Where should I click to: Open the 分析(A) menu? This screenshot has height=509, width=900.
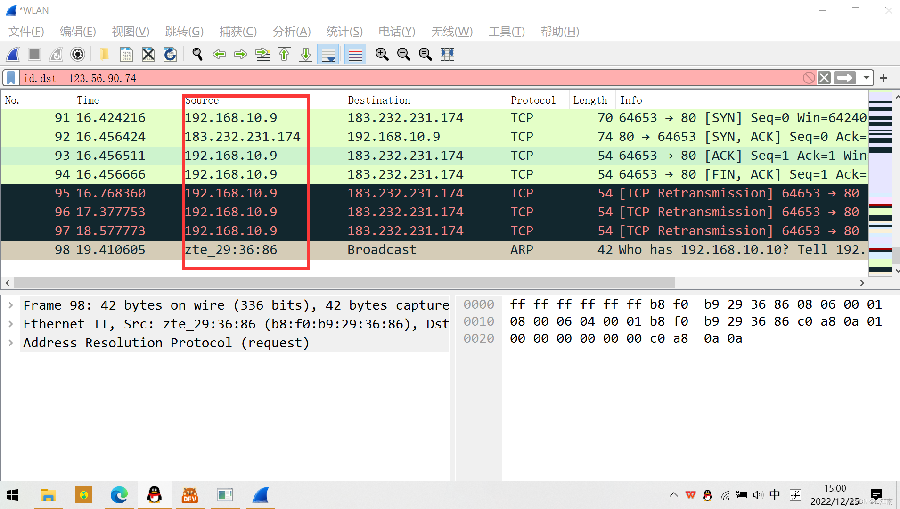(292, 32)
